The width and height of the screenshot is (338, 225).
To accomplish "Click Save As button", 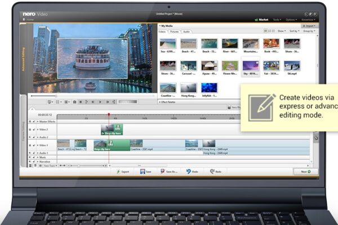I will coord(169,172).
